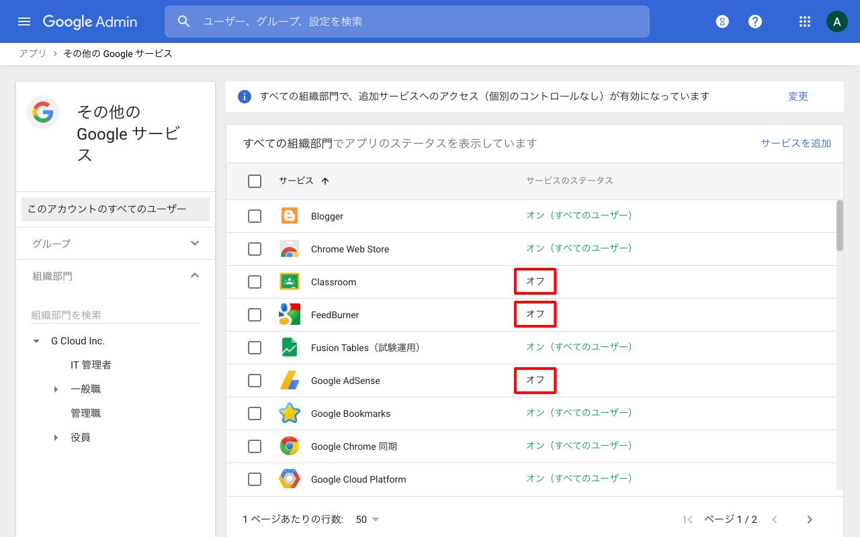Viewport: 860px width, 537px height.
Task: Click Classroom's オフ status
Action: [535, 281]
